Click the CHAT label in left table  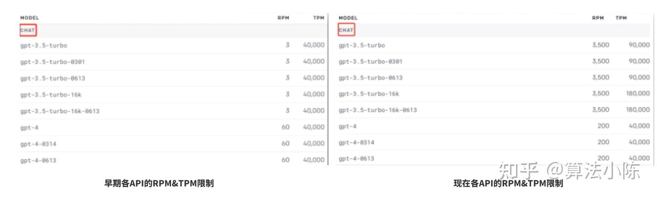click(28, 31)
